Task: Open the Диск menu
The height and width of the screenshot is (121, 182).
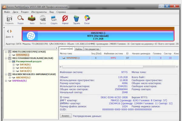Action: [x=15, y=12]
